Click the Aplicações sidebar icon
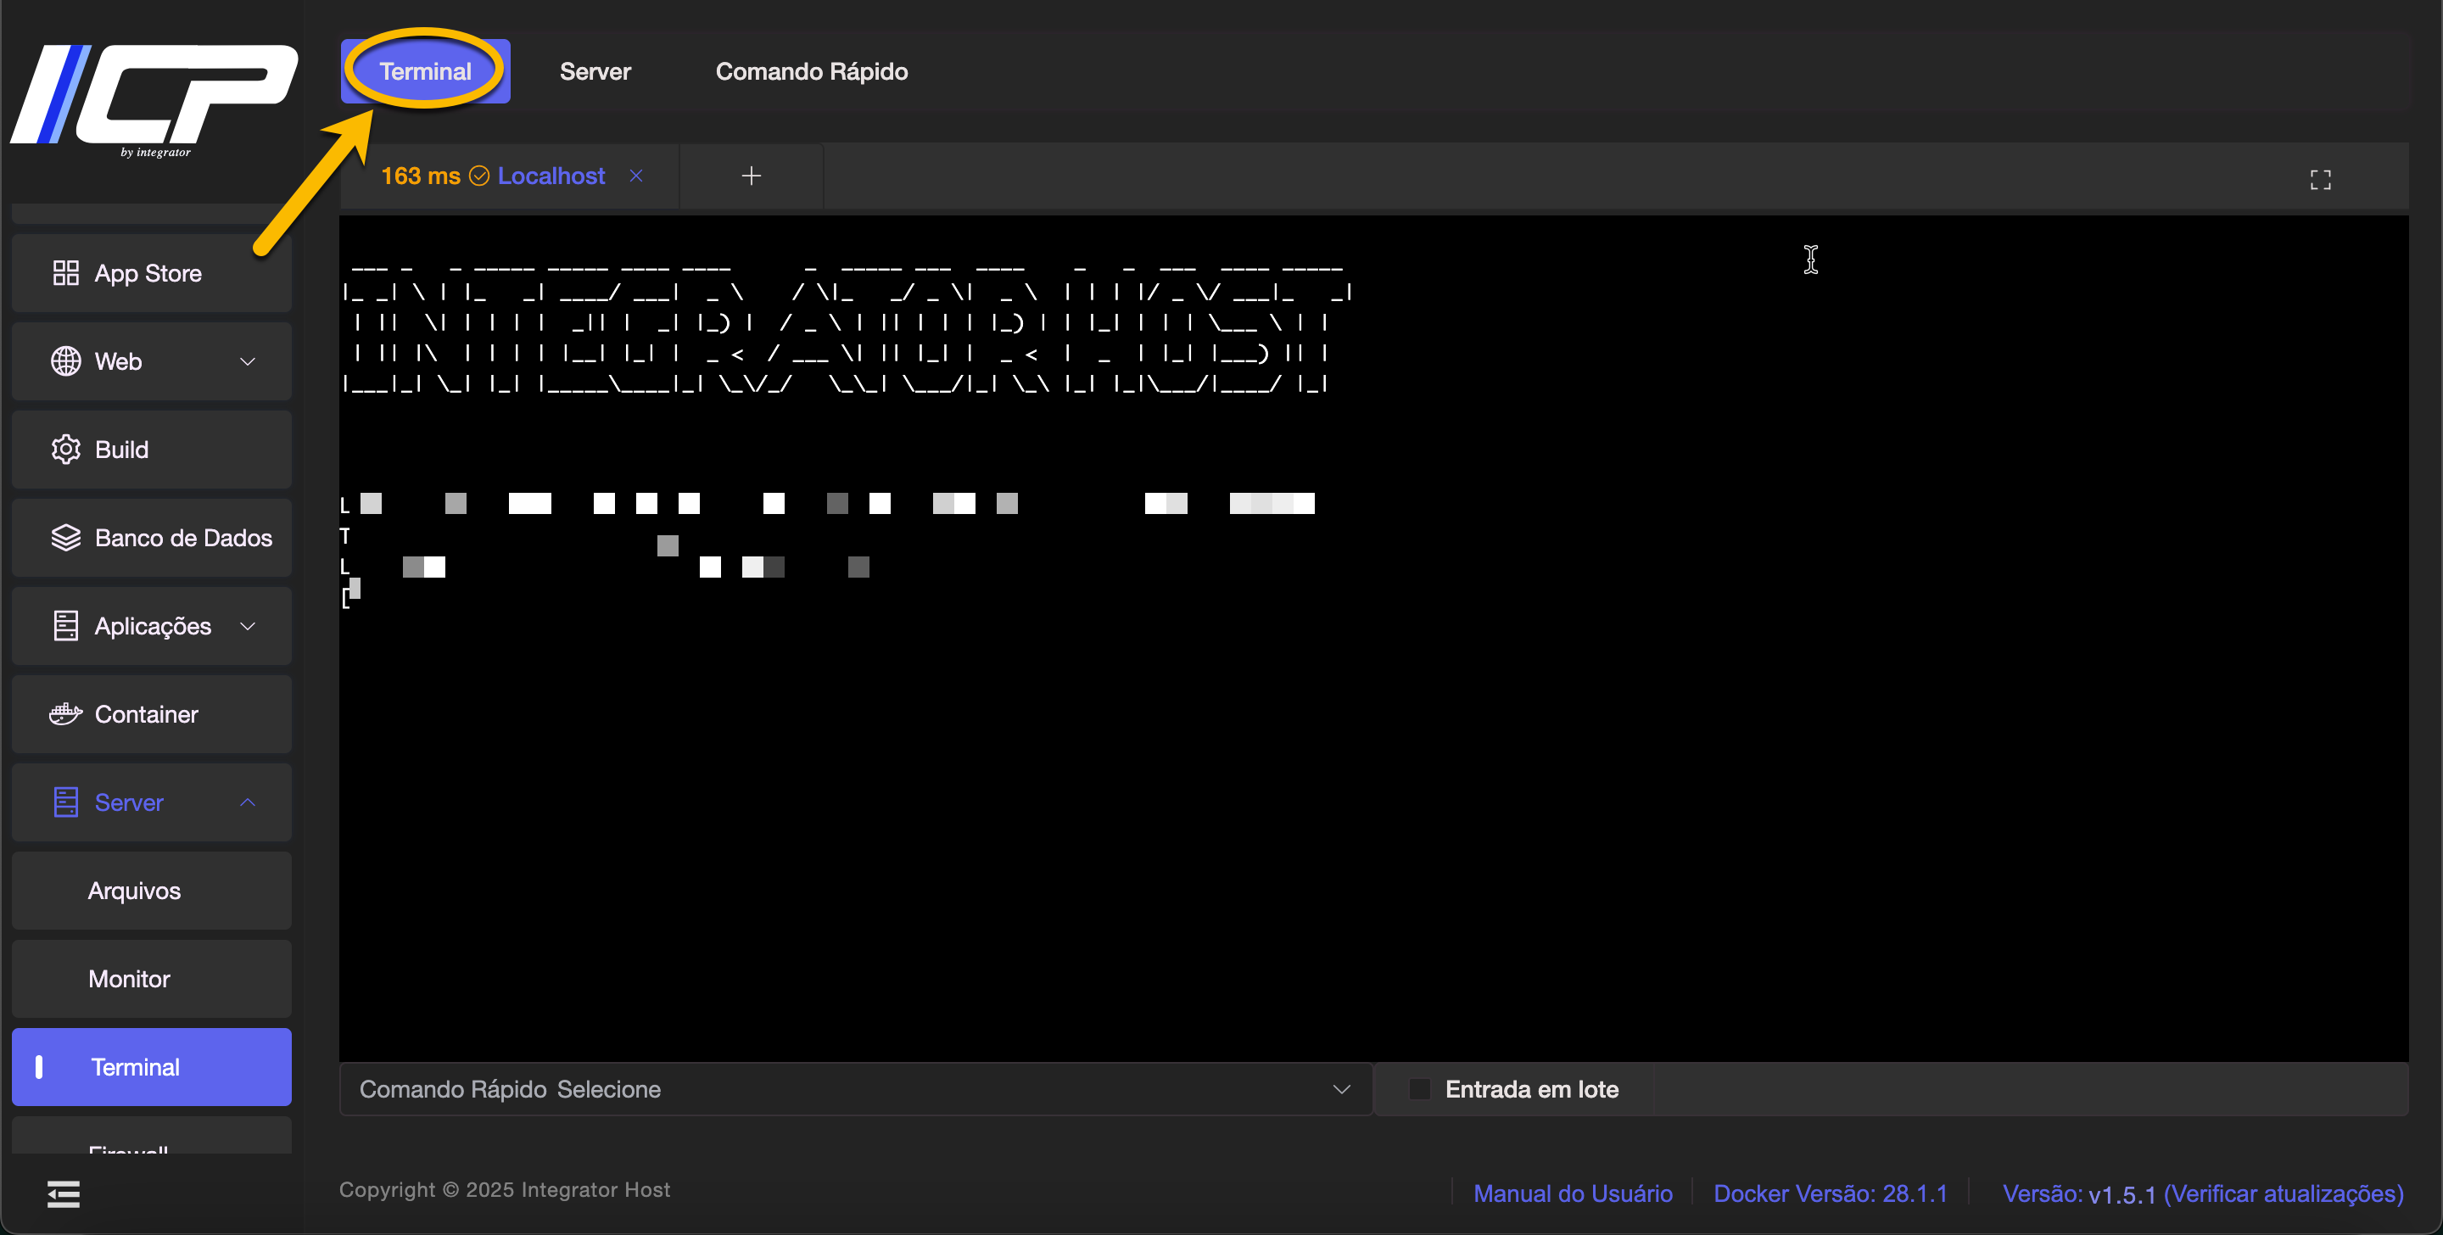The height and width of the screenshot is (1235, 2443). click(65, 626)
